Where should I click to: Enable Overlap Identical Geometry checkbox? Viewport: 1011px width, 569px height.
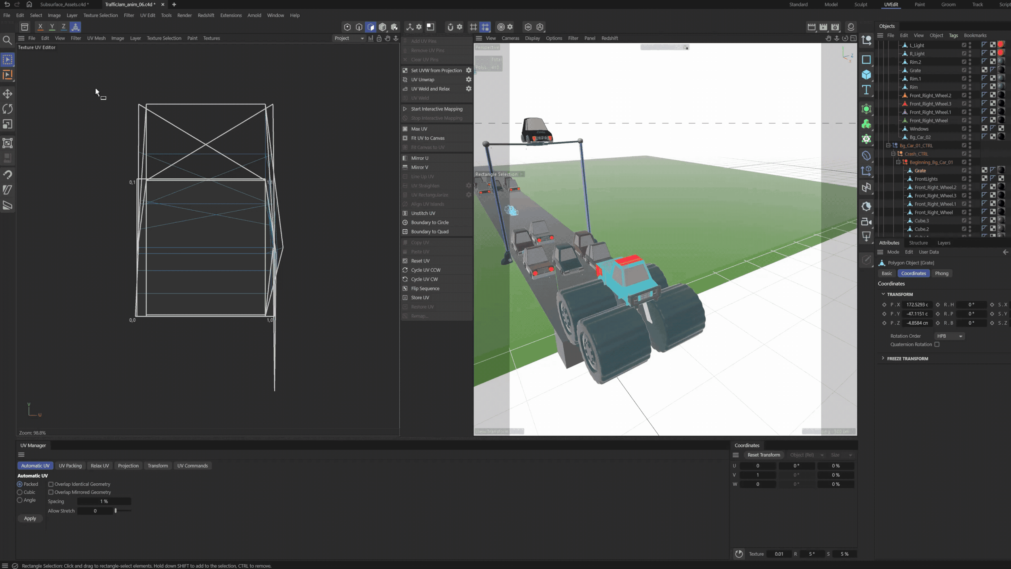click(51, 484)
